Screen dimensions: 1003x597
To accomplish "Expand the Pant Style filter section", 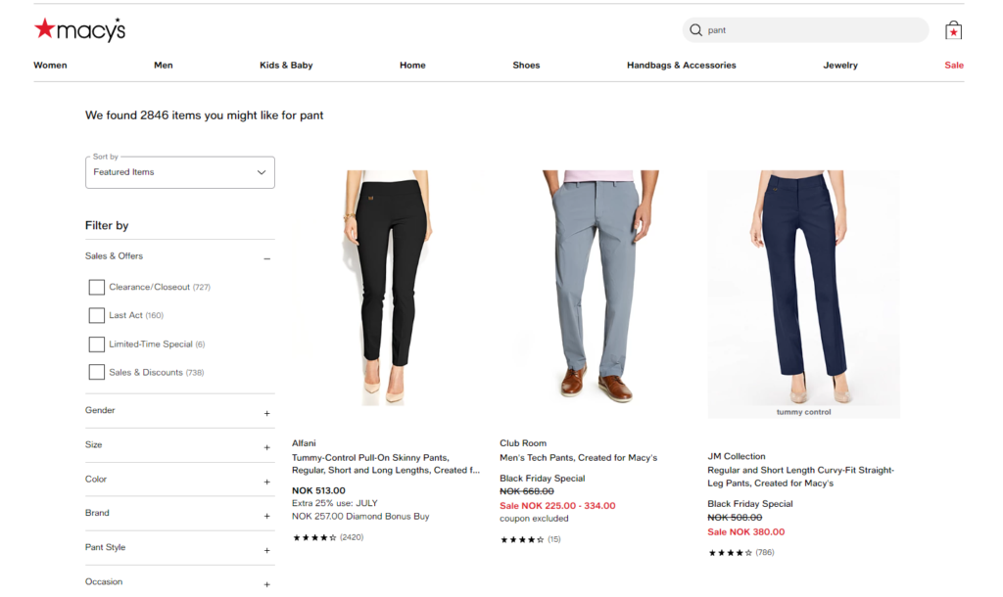I will click(265, 550).
